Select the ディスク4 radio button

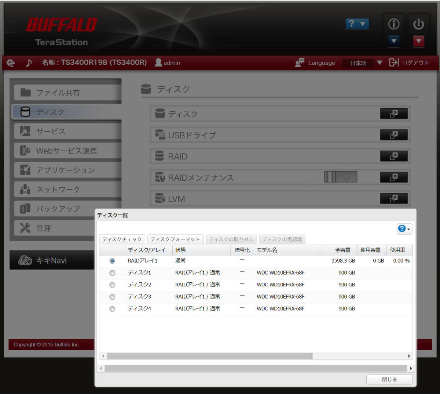(x=112, y=309)
